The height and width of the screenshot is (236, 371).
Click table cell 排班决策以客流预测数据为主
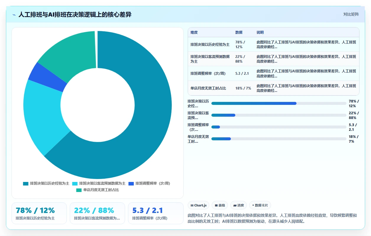tap(210, 59)
